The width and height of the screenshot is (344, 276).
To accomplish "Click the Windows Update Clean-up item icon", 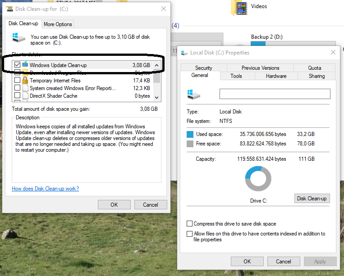I will (x=25, y=64).
